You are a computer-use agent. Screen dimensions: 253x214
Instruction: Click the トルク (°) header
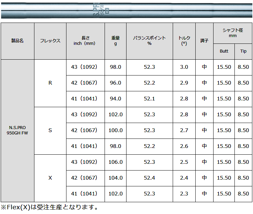pyautogui.click(x=184, y=41)
